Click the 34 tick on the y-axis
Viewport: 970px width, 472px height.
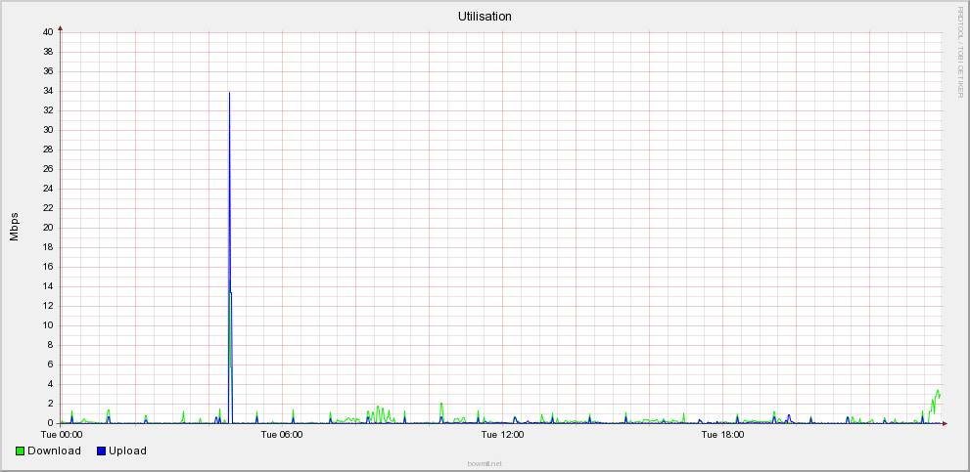click(x=47, y=91)
